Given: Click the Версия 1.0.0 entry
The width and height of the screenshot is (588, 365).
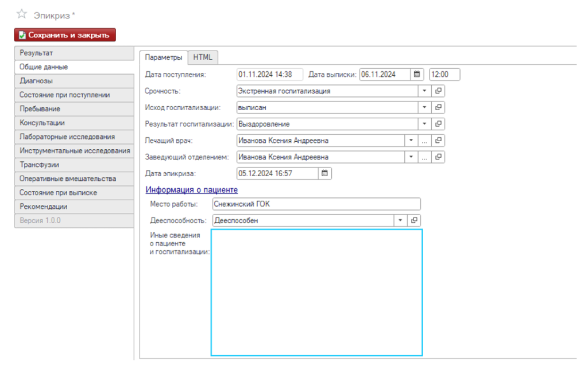Looking at the screenshot, I should tap(74, 221).
